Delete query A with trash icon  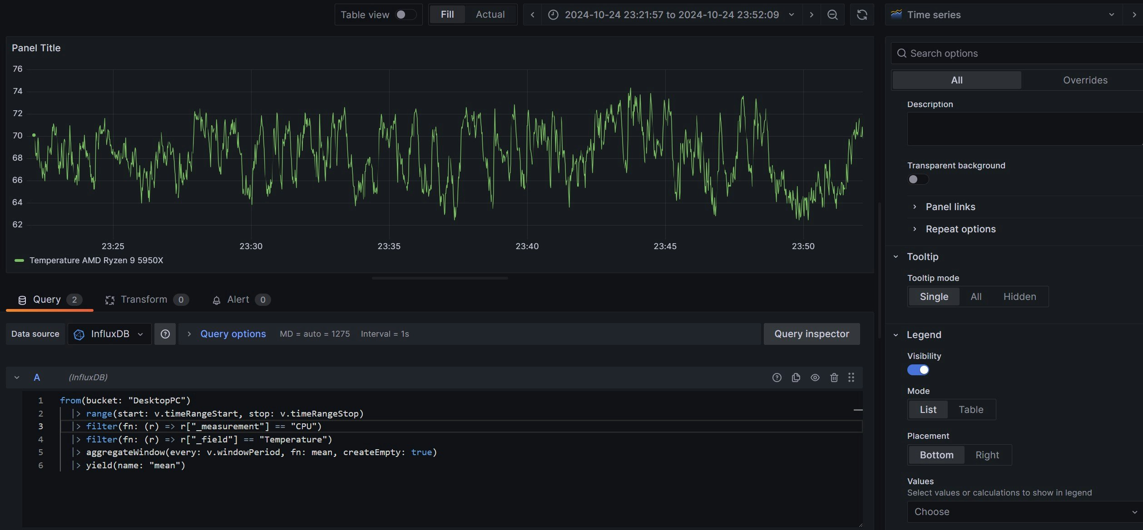[x=834, y=378]
